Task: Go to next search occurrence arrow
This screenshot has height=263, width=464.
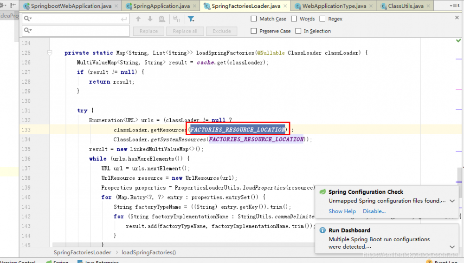Action: pyautogui.click(x=150, y=19)
